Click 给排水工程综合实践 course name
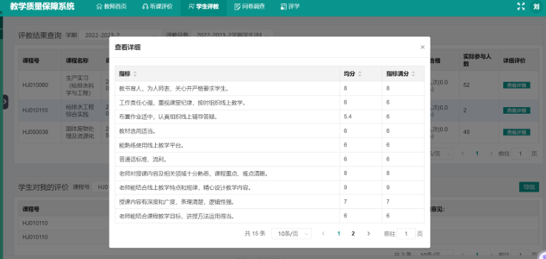546x259 pixels. point(80,110)
